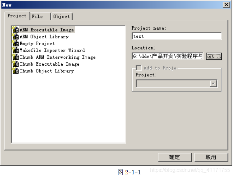The height and width of the screenshot is (176, 233).
Task: Click the Thumb ARM Interworking Image icon
Action: 16,57
